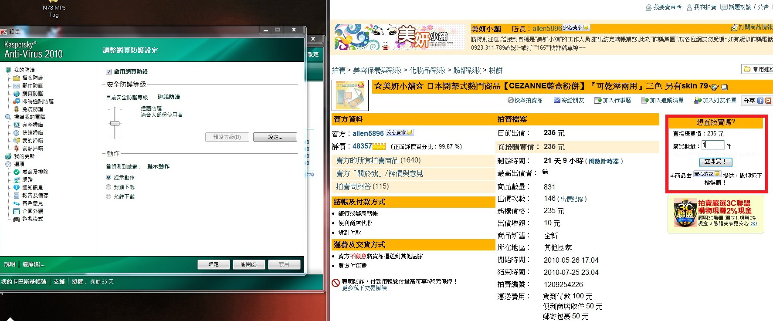Toggle 啟用網頁防護 checkbox
Viewport: 773px width, 321px height.
coord(109,72)
